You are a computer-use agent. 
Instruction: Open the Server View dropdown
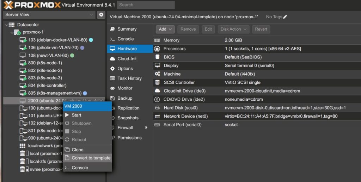[49, 15]
